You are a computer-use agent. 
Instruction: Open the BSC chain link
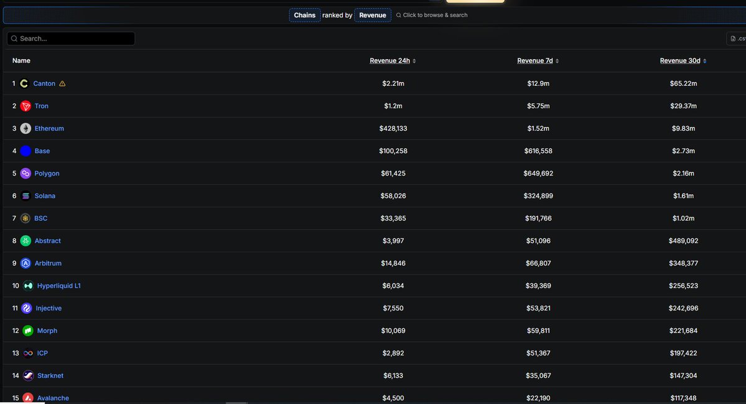click(x=41, y=218)
